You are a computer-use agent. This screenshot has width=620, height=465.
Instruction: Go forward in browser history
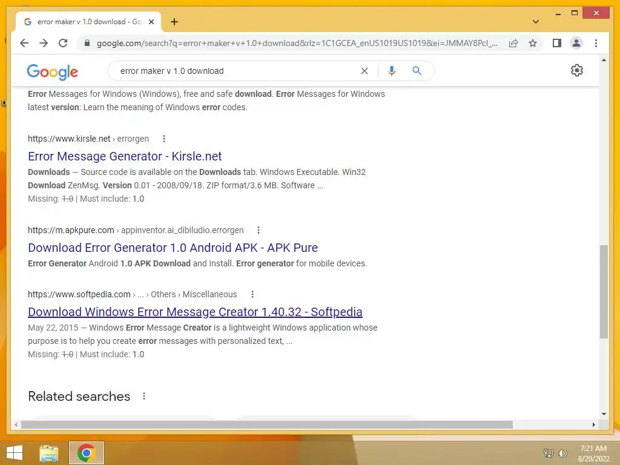click(x=44, y=43)
